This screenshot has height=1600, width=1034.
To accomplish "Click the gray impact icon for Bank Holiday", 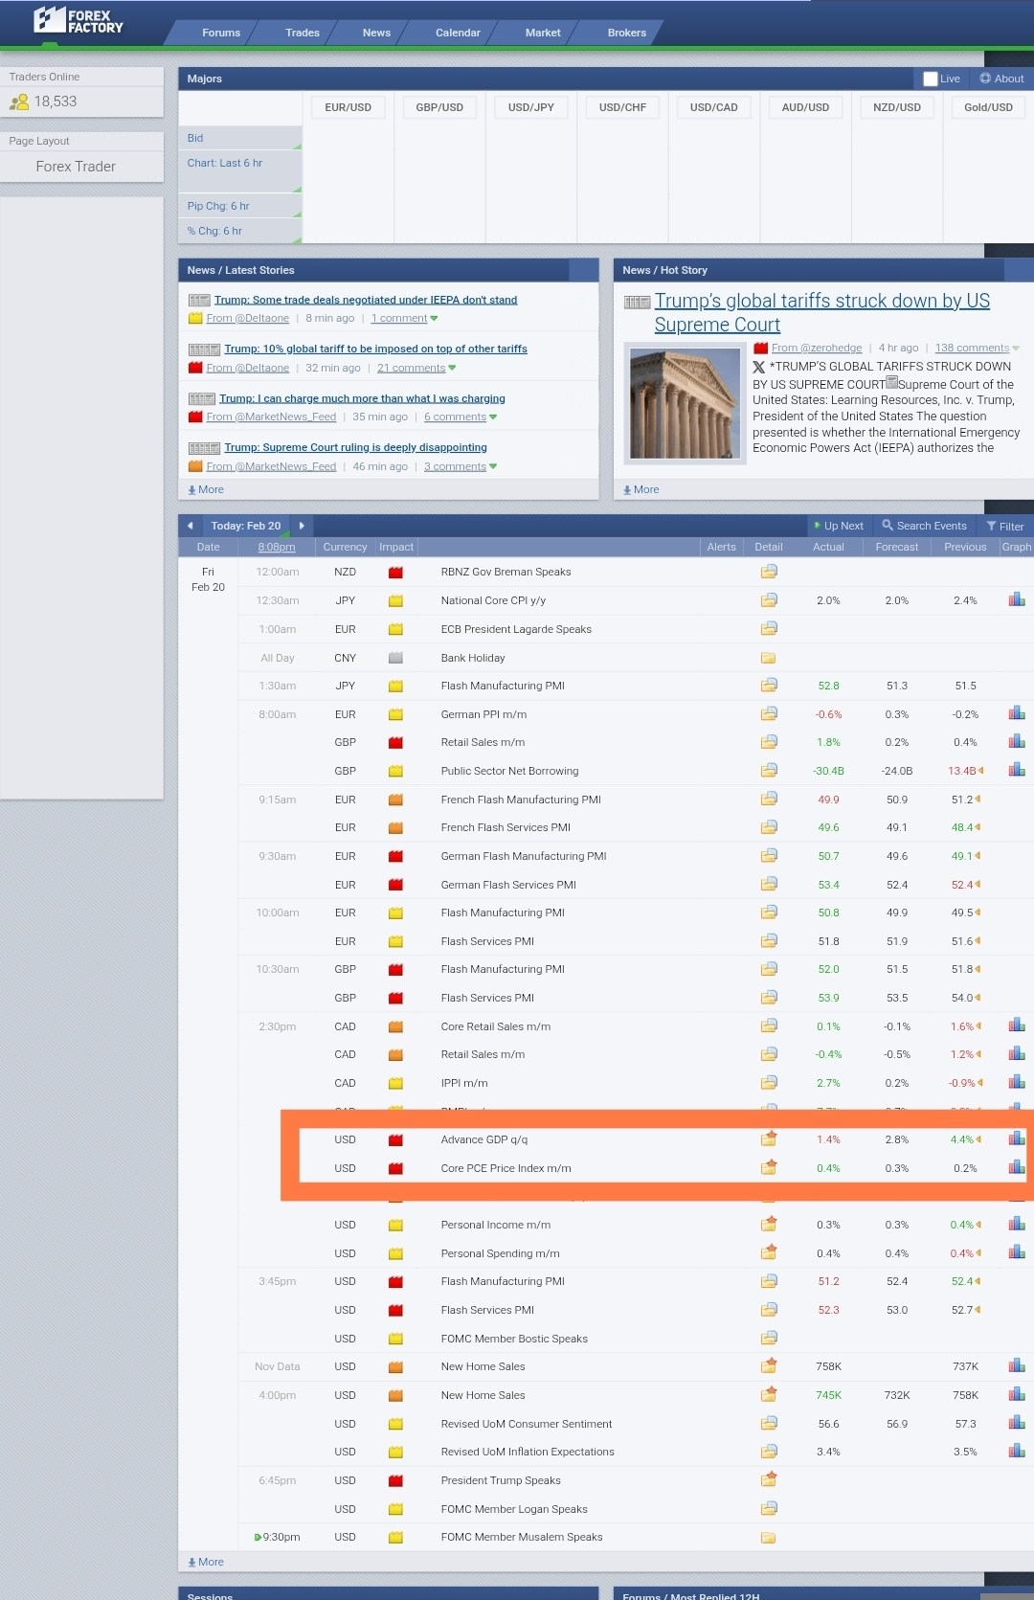I will pos(395,659).
